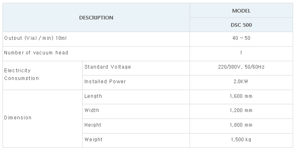Screen dimensions: 296x151
Task: Select the Width row label
Action: coord(92,110)
